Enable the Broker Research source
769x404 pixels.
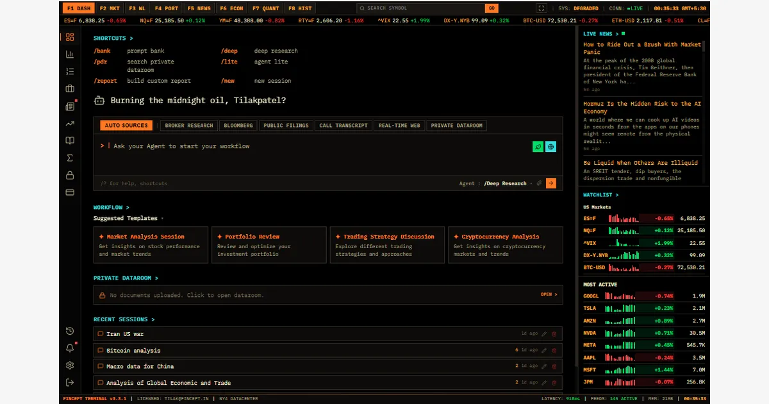[x=189, y=126]
